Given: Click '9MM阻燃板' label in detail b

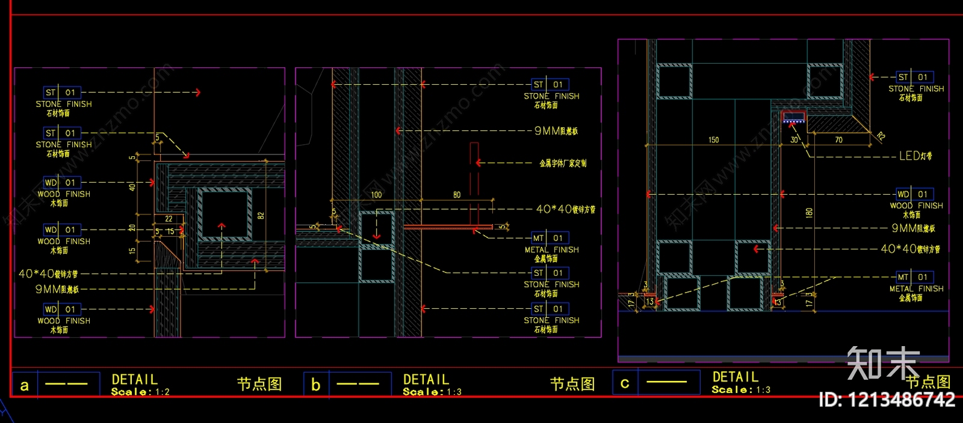Looking at the screenshot, I should click(556, 130).
